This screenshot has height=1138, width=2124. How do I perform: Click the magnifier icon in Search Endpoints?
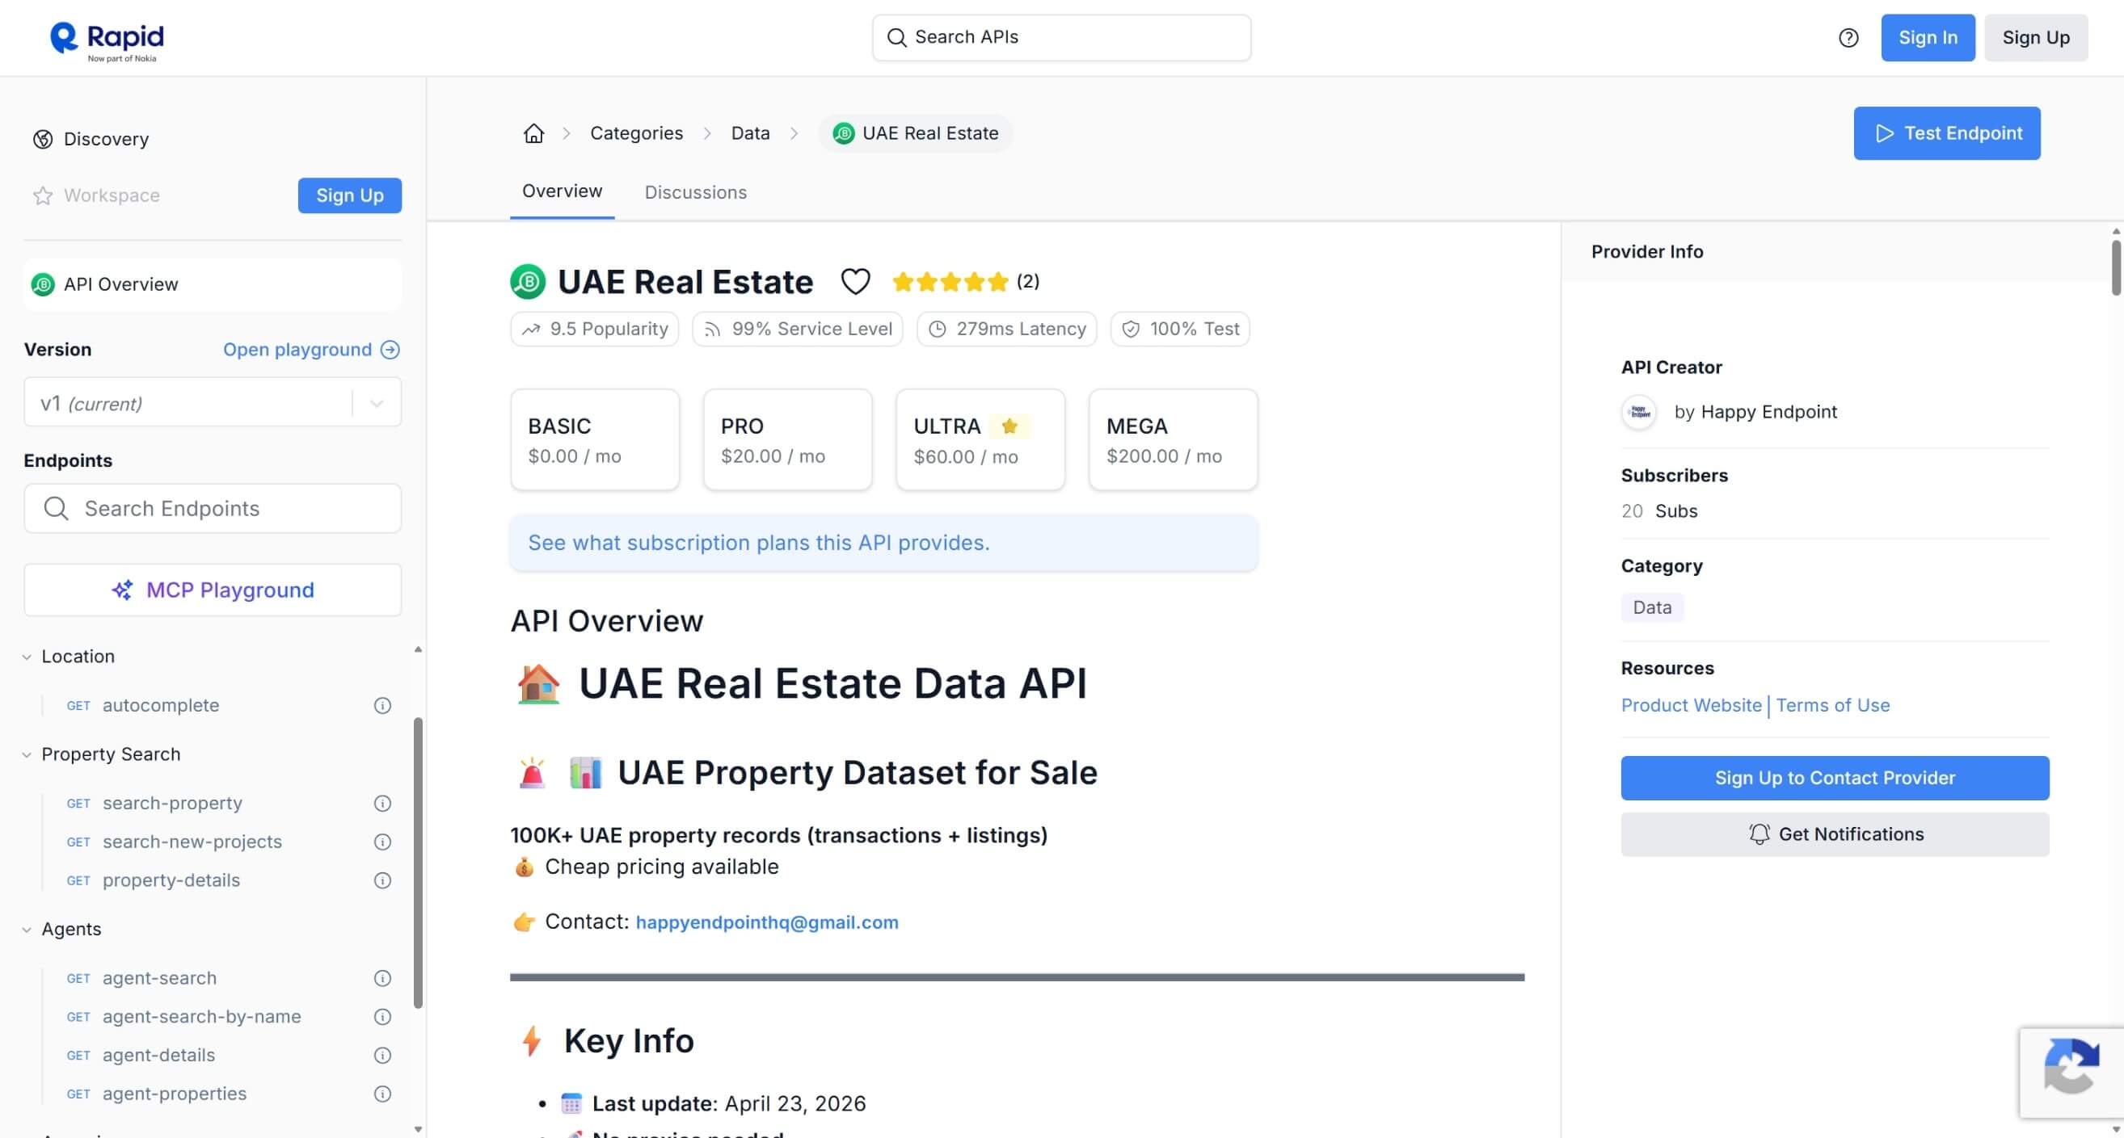[x=56, y=509]
